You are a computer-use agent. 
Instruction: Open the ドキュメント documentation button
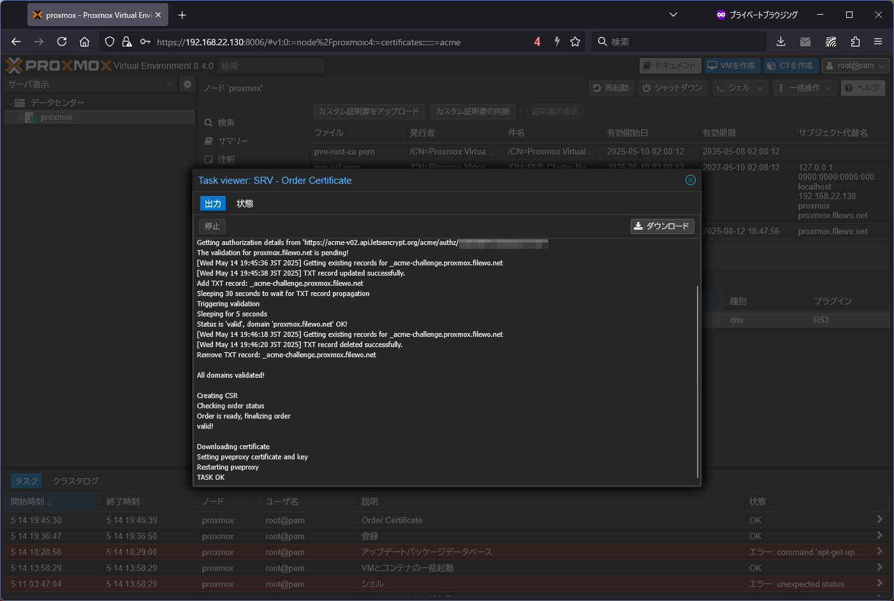click(670, 66)
